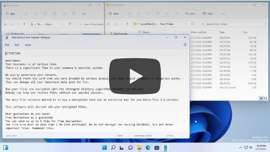Show hidden system tray icons
The height and width of the screenshot is (152, 270).
240,148
